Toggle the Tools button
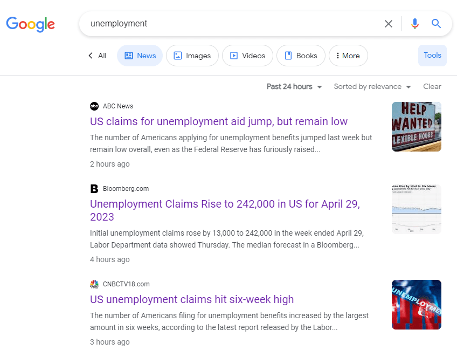 (432, 56)
